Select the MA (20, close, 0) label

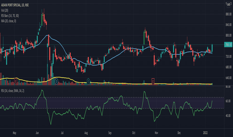(8, 21)
